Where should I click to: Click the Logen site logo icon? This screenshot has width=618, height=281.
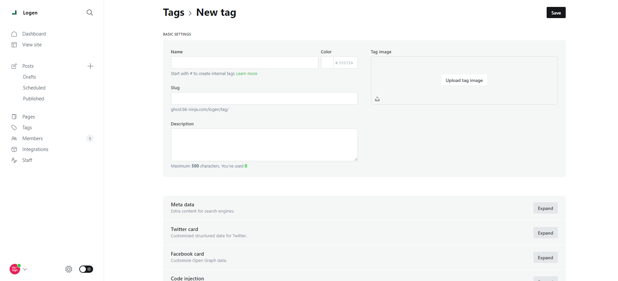coord(14,13)
